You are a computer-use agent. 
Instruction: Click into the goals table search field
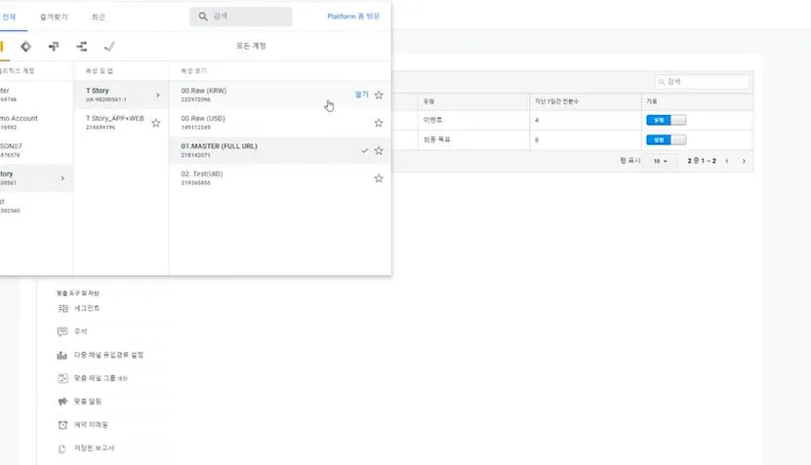(x=702, y=82)
